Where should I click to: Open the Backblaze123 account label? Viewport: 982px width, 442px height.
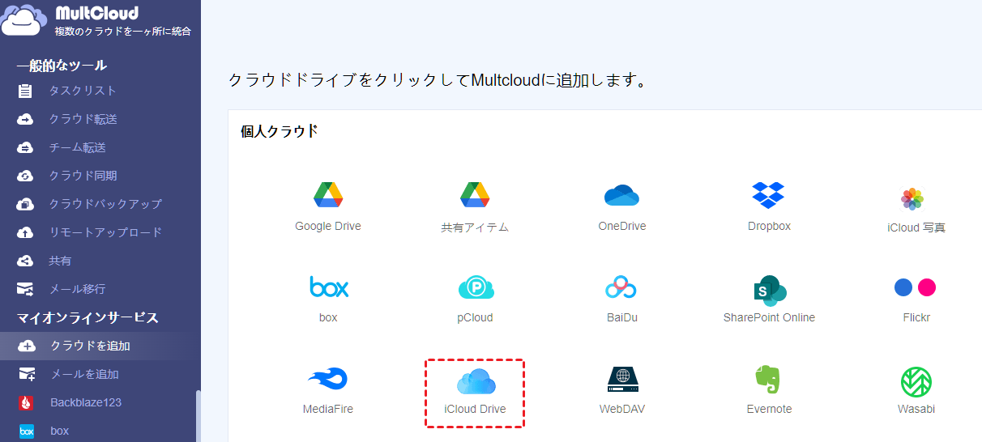tap(86, 402)
